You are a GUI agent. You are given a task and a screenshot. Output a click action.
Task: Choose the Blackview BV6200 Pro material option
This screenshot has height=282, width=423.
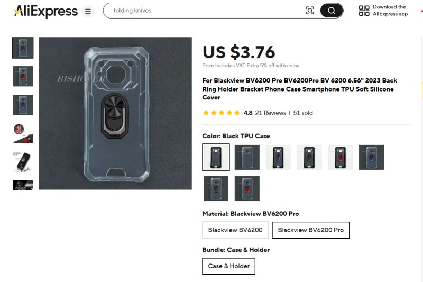310,230
